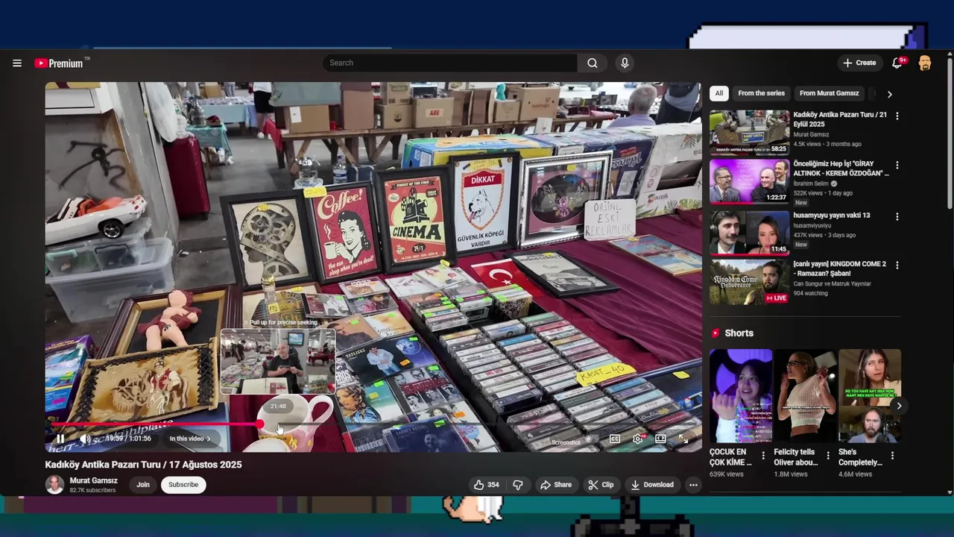
Task: Toggle closed captions on the player
Action: 615,439
